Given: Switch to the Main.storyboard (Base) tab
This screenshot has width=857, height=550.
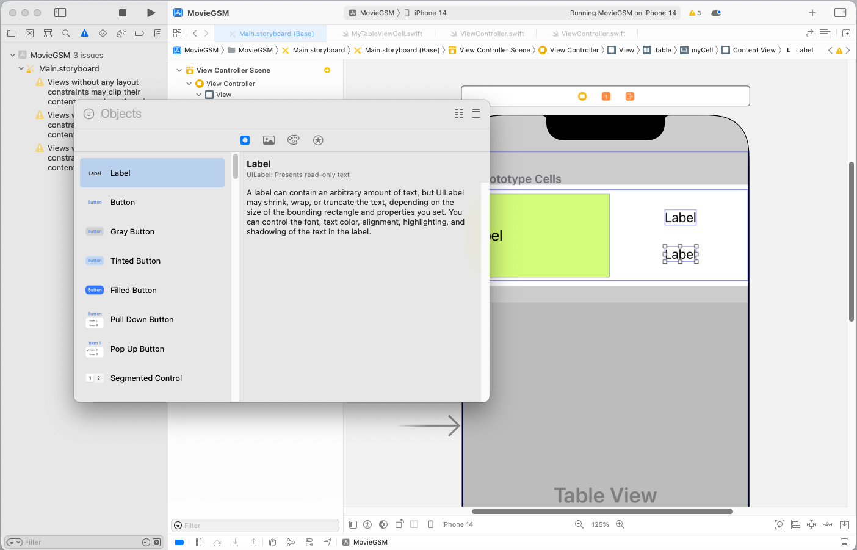Looking at the screenshot, I should point(270,34).
